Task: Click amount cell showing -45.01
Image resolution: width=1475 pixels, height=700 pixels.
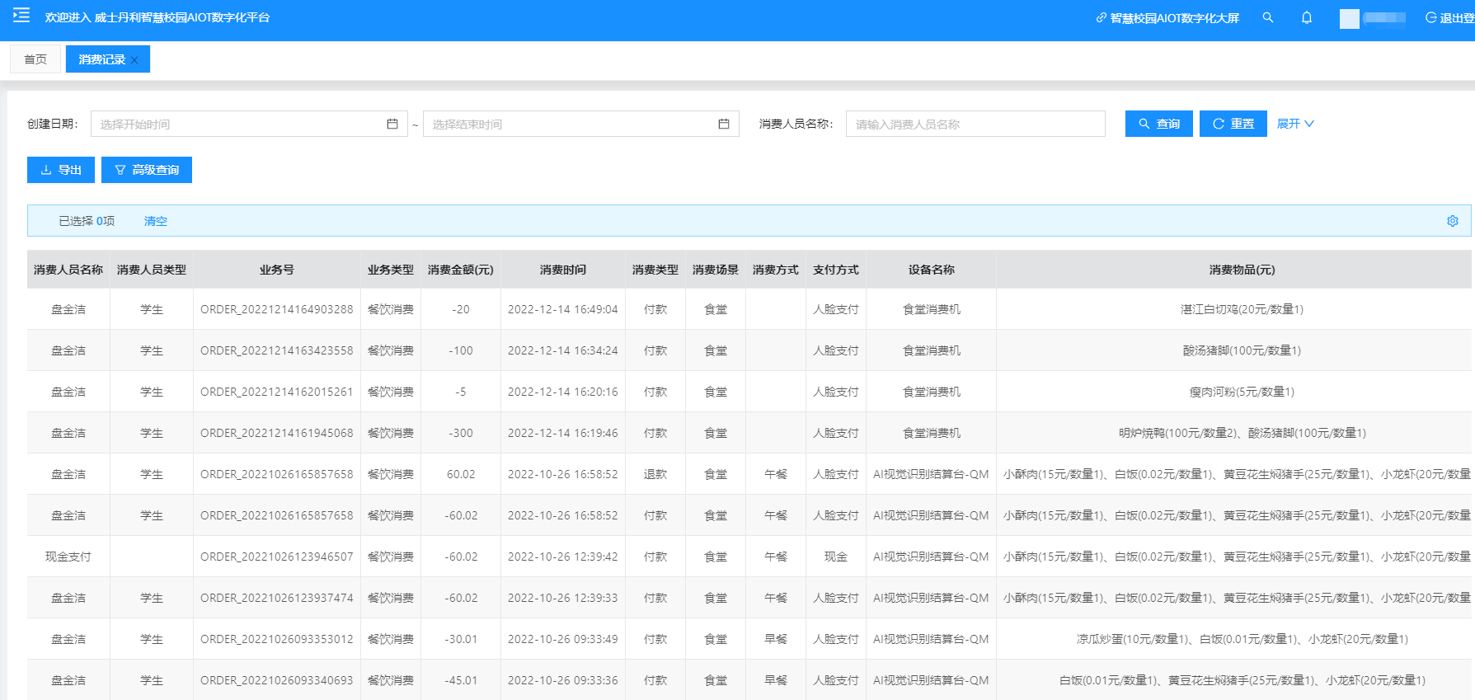Action: [461, 680]
